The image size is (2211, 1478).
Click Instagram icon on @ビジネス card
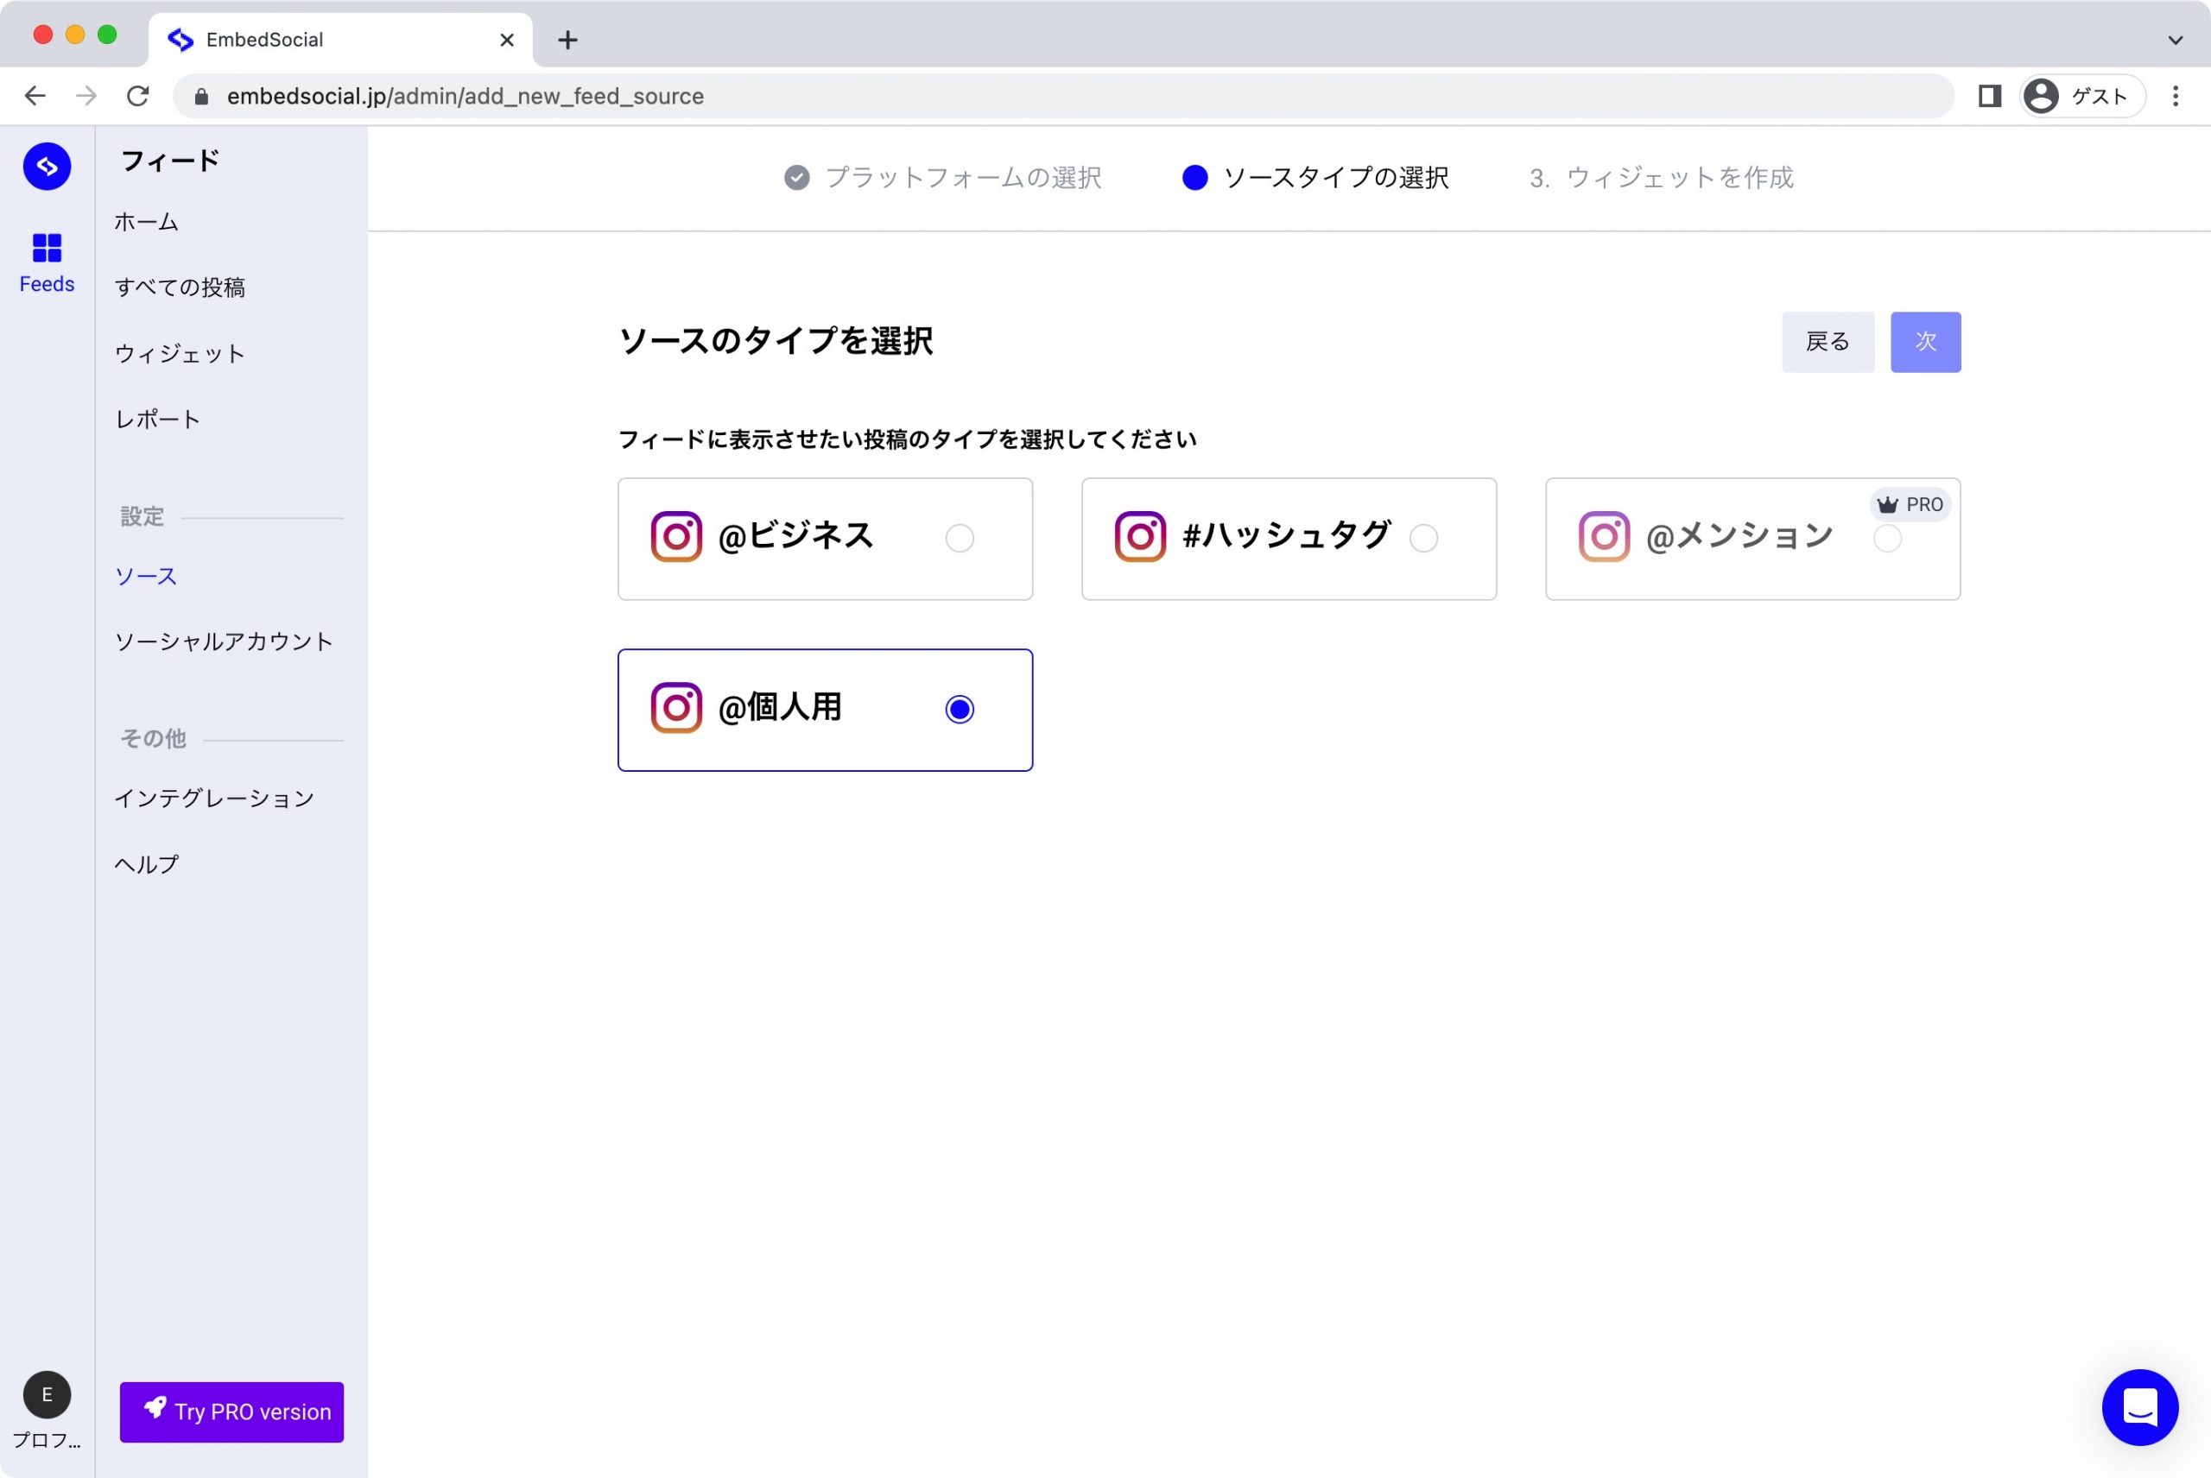pyautogui.click(x=676, y=537)
